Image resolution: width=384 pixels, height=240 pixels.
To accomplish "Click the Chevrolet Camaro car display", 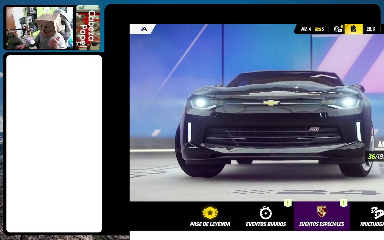I will (274, 124).
